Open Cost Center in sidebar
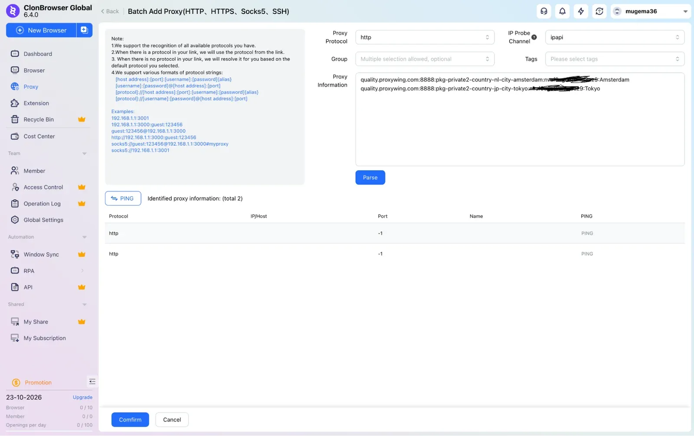694x436 pixels. tap(39, 137)
